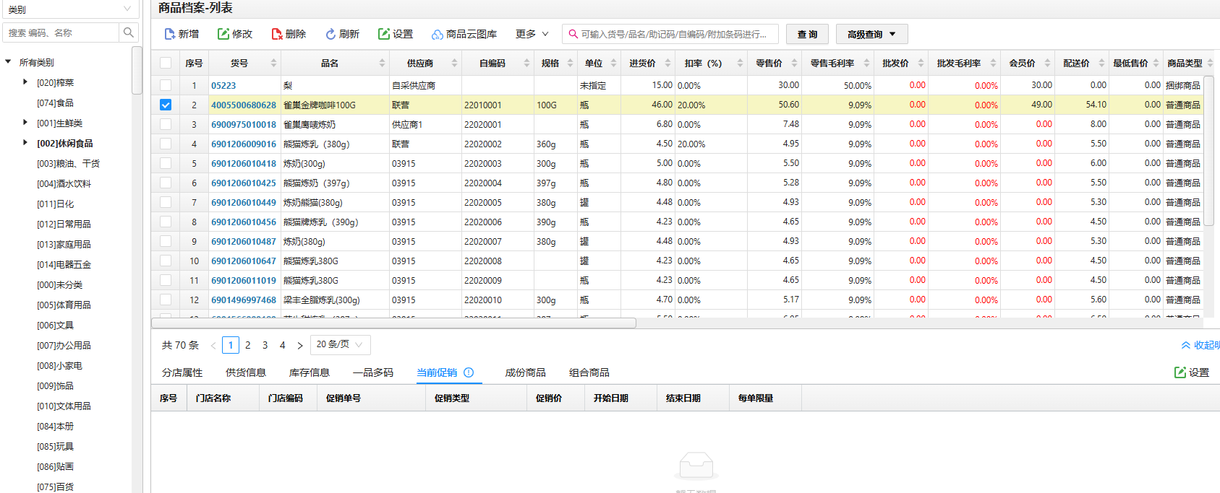Check the row for 6901206010418
Image resolution: width=1220 pixels, height=493 pixels.
tap(166, 163)
